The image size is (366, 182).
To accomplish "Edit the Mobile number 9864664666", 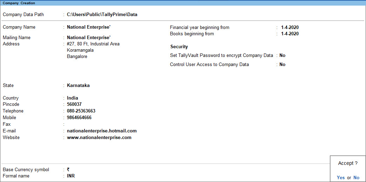I will click(79, 117).
